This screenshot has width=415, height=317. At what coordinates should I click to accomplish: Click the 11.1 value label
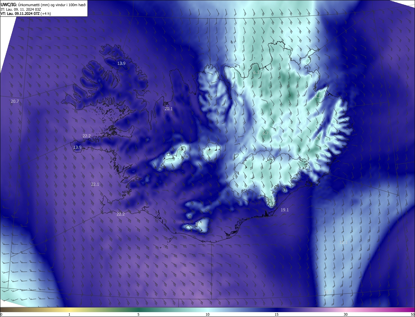[343, 242]
